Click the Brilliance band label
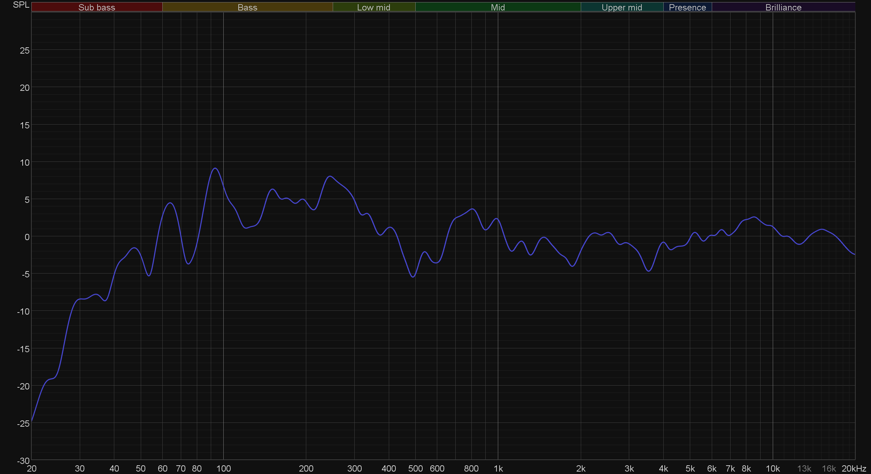 (x=783, y=7)
